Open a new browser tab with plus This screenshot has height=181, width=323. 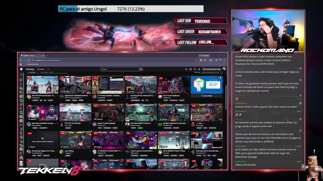pos(47,56)
